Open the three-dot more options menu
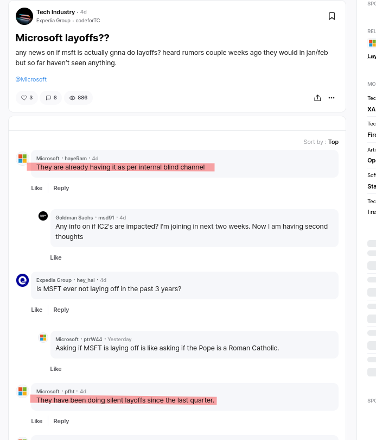This screenshot has height=440, width=376. (331, 98)
